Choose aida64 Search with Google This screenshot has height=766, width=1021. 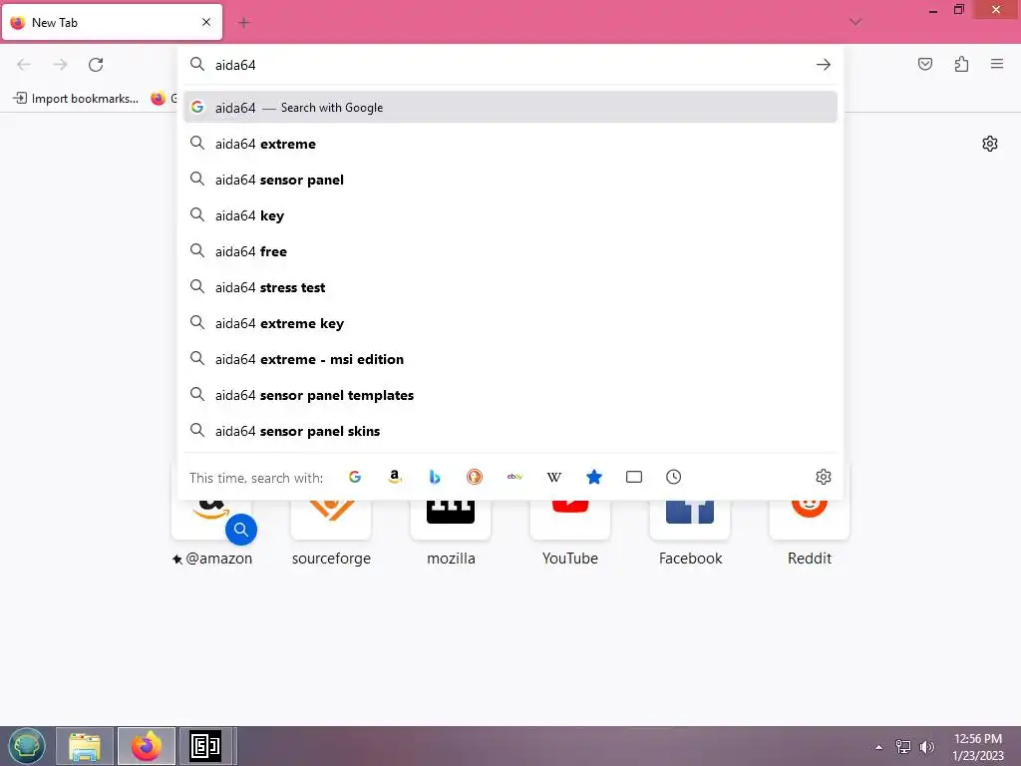click(x=510, y=108)
